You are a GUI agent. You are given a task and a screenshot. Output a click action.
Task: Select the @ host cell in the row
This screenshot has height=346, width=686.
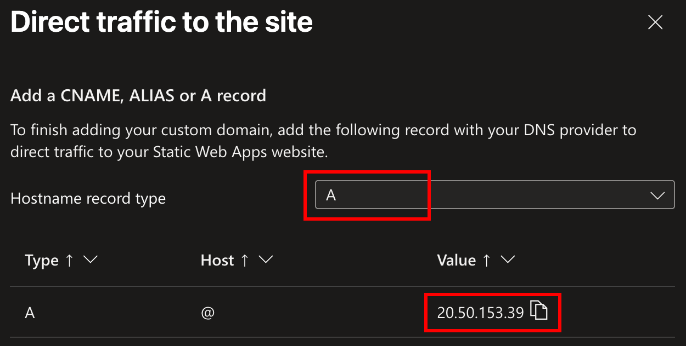[207, 313]
